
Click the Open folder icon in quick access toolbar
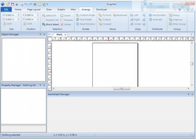[x=8, y=4]
